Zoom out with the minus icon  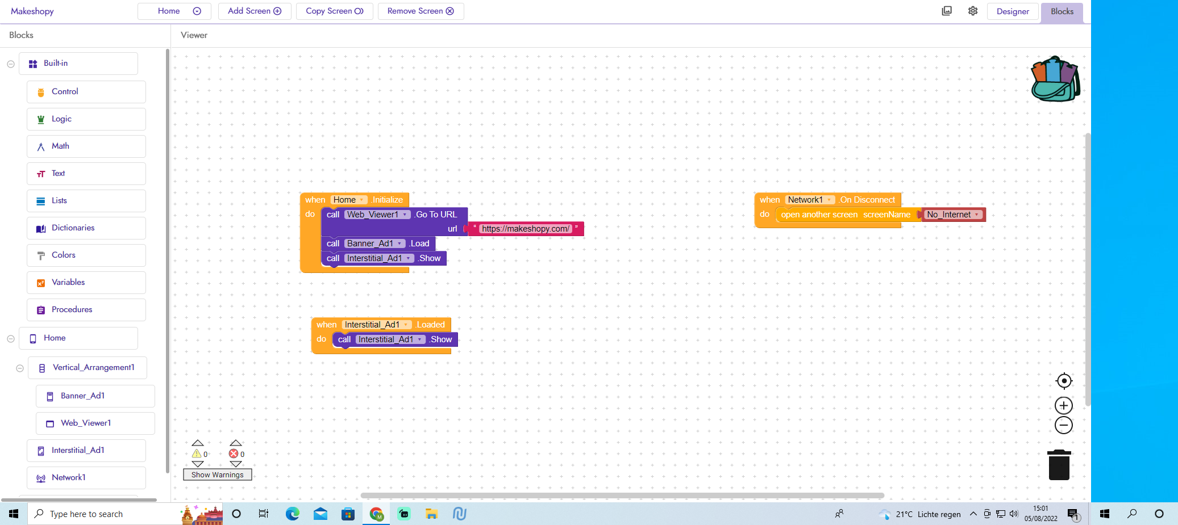tap(1063, 425)
